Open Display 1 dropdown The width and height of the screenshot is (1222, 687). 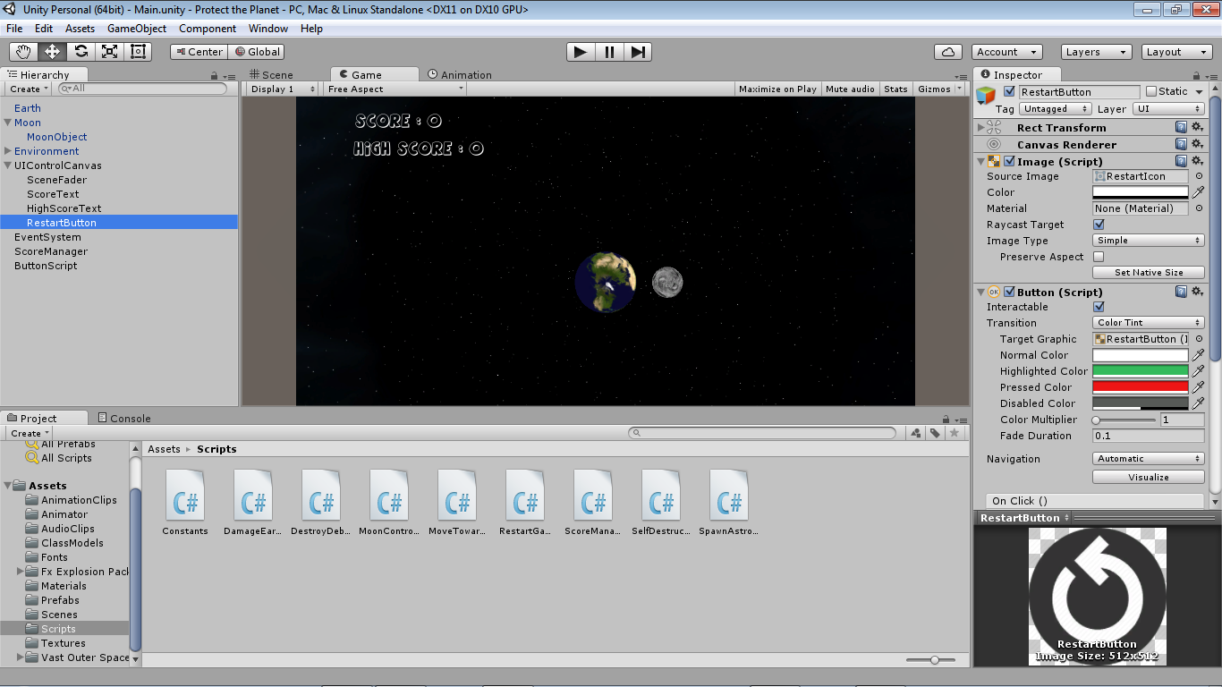tap(282, 89)
